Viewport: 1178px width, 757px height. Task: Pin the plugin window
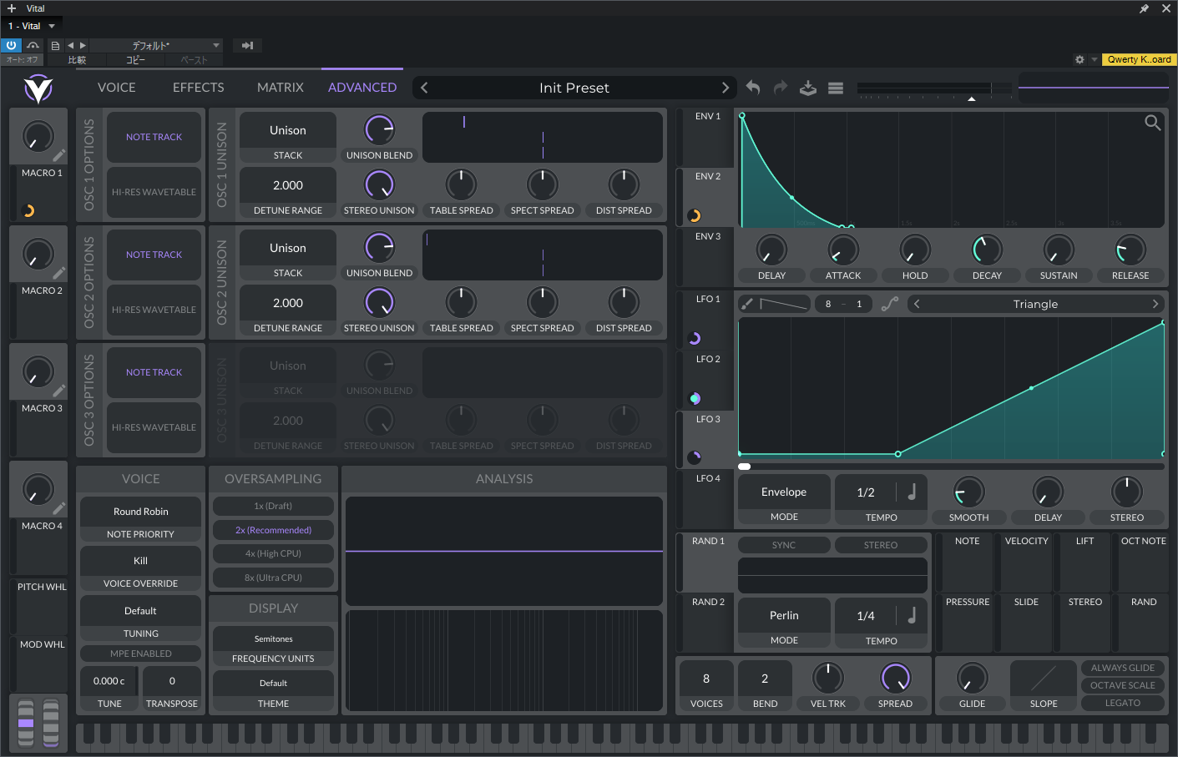[x=1144, y=8]
